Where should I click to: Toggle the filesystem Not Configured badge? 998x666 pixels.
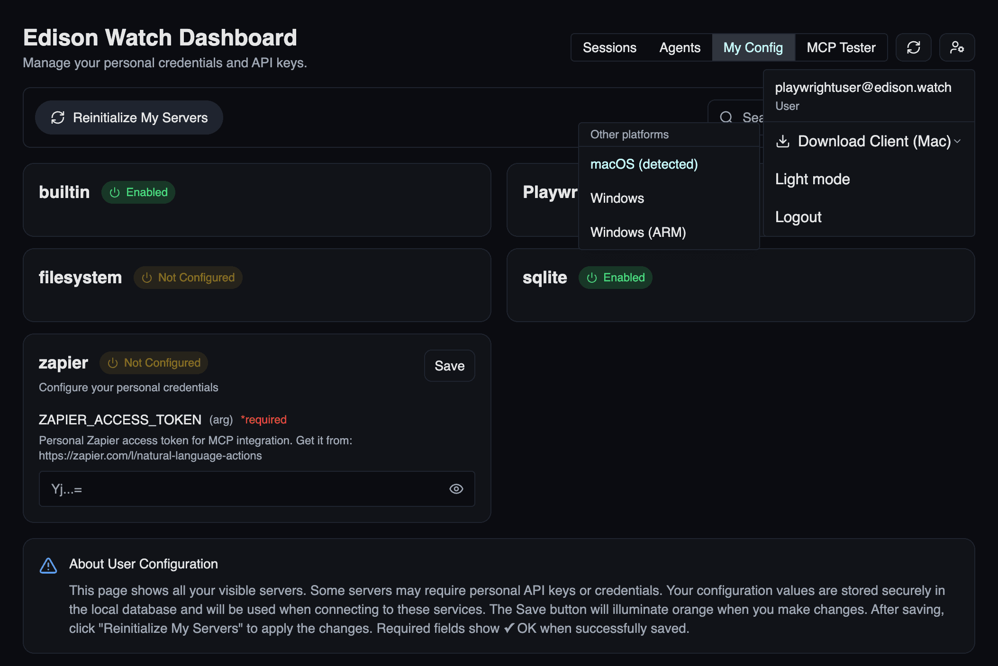[x=188, y=278]
